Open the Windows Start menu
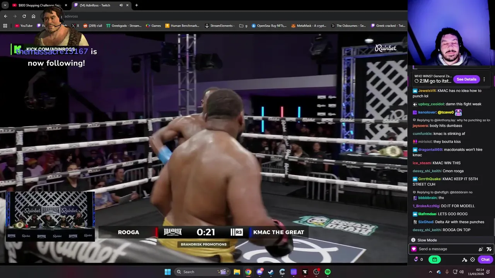This screenshot has height=278, width=495. [167, 272]
